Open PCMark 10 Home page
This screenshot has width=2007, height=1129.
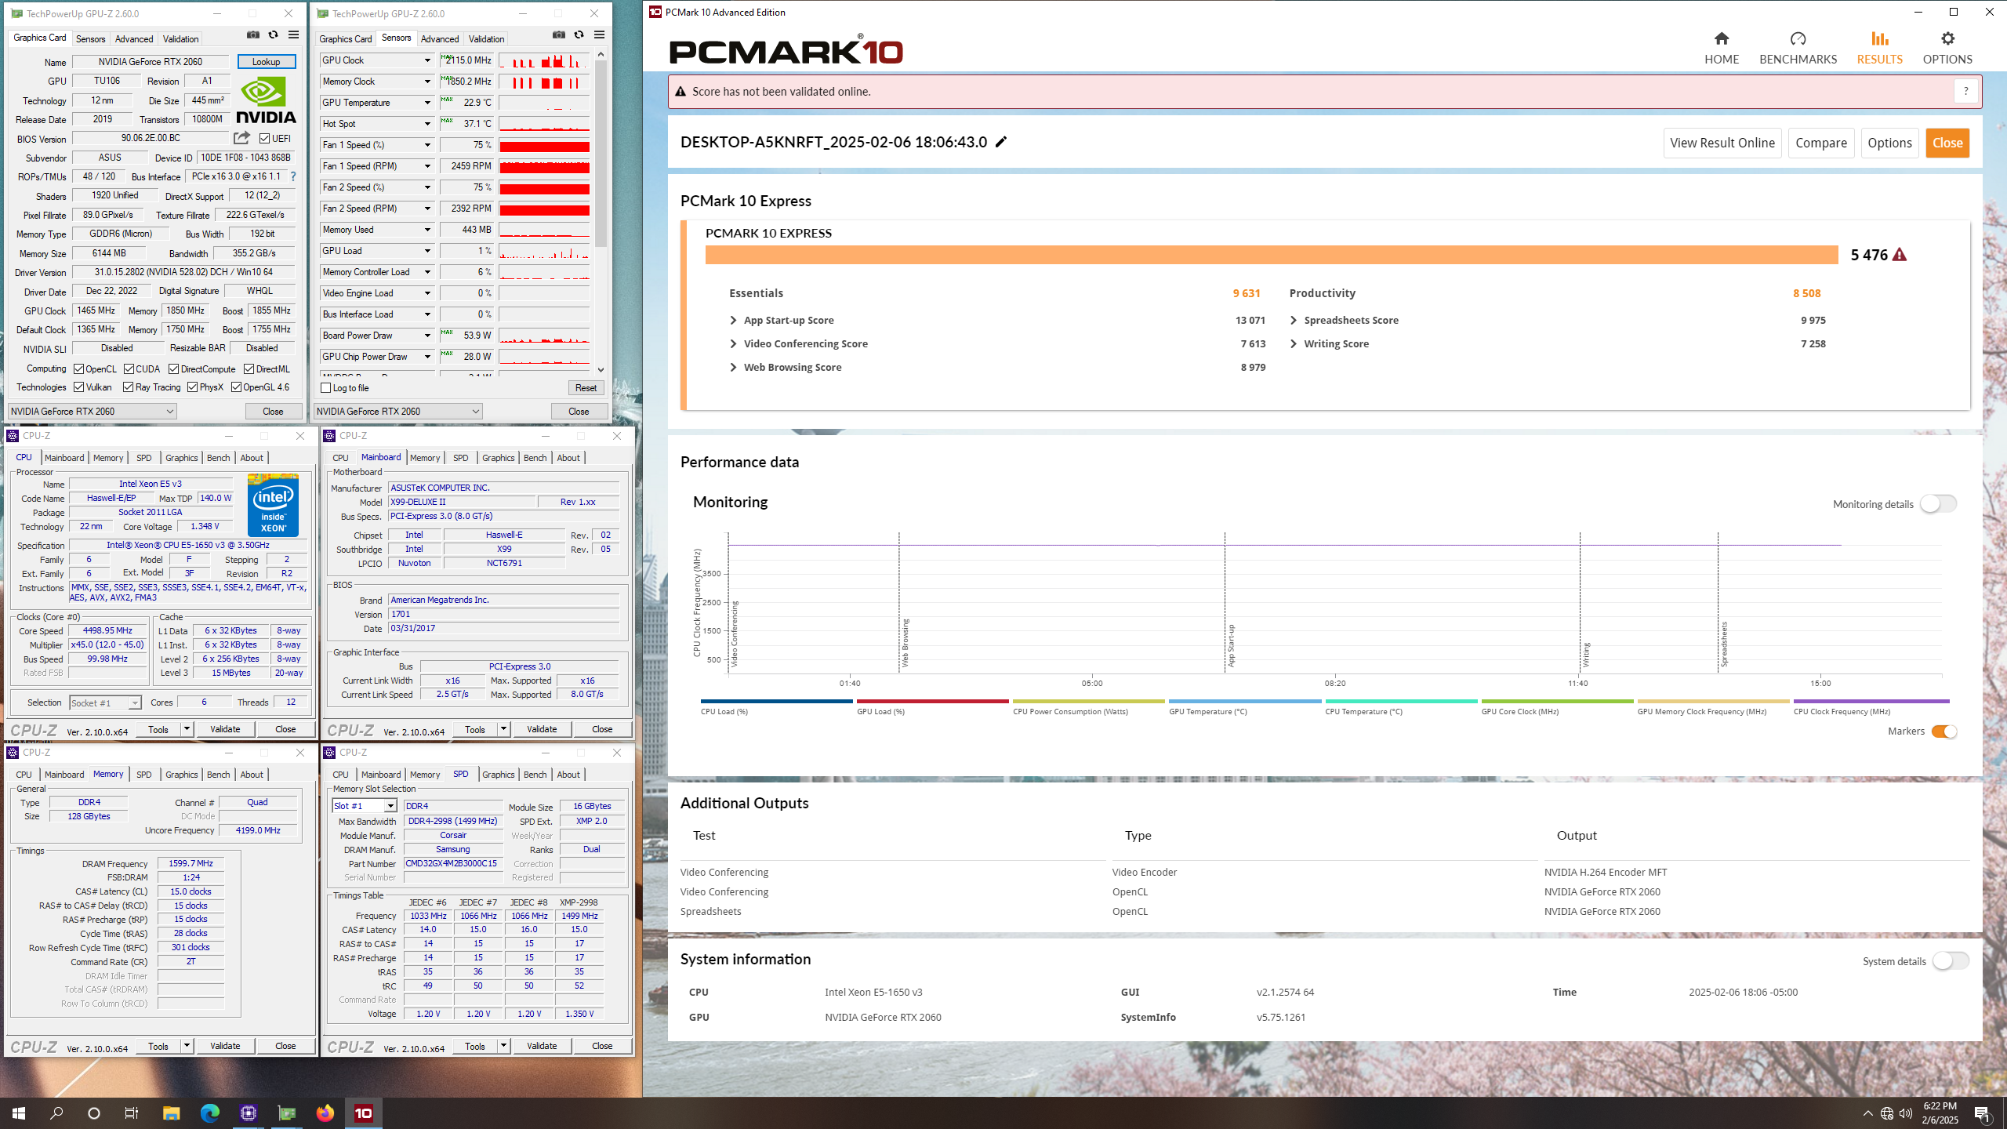pos(1722,48)
